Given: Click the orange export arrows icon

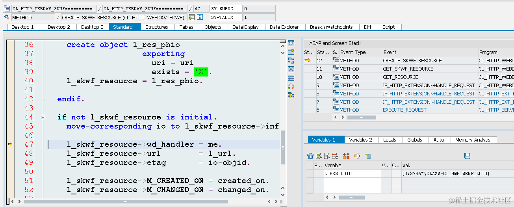Looking at the screenshot, I should (x=357, y=156).
